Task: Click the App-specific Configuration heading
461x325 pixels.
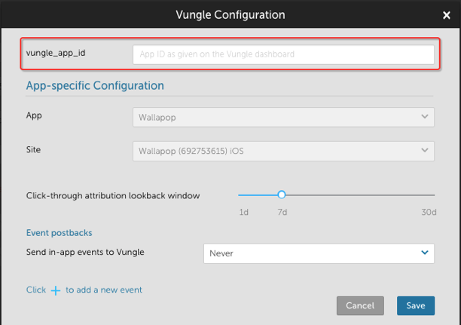Action: pyautogui.click(x=95, y=86)
